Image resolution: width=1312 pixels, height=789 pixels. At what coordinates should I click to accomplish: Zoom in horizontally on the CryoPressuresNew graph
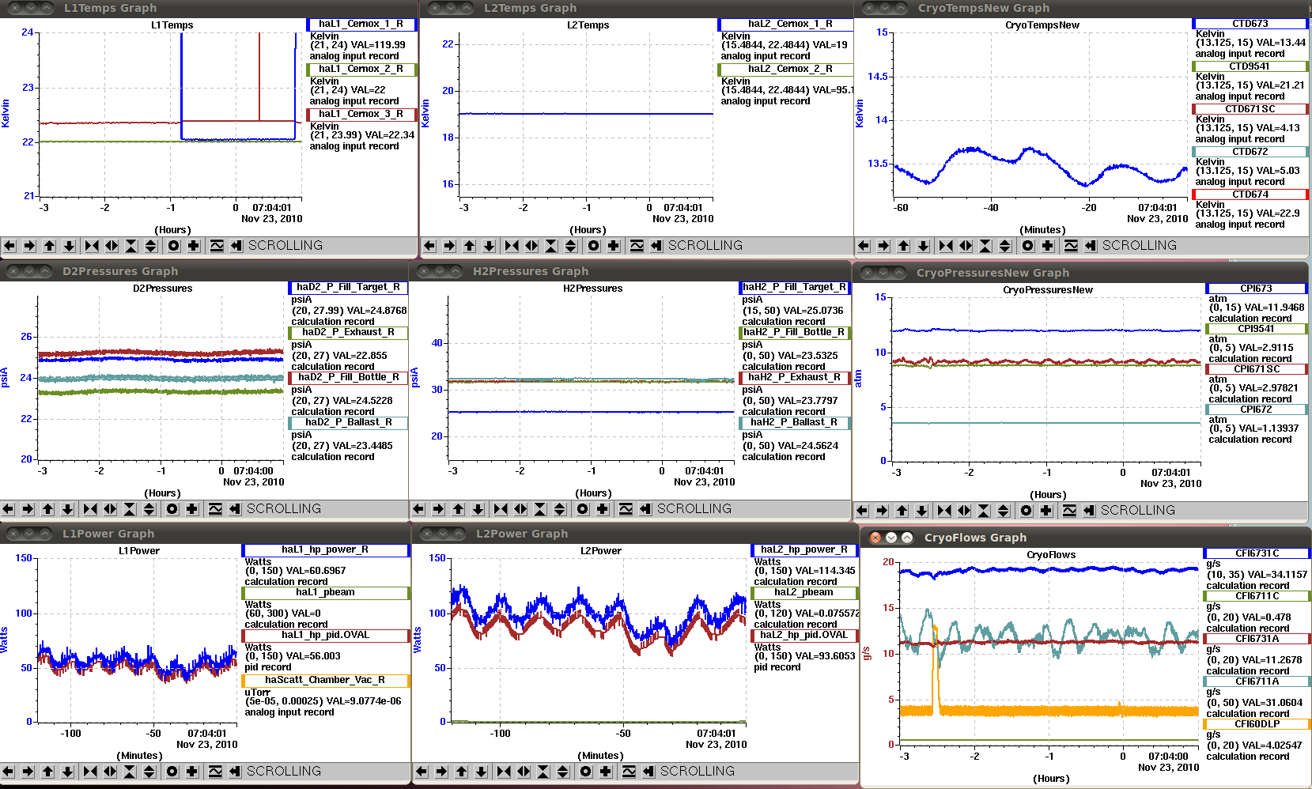coord(944,511)
